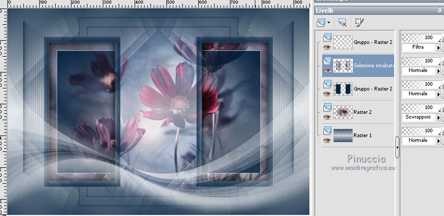444x216 pixels.
Task: Select the Raster 1 layer thumbnail
Action: click(x=343, y=136)
